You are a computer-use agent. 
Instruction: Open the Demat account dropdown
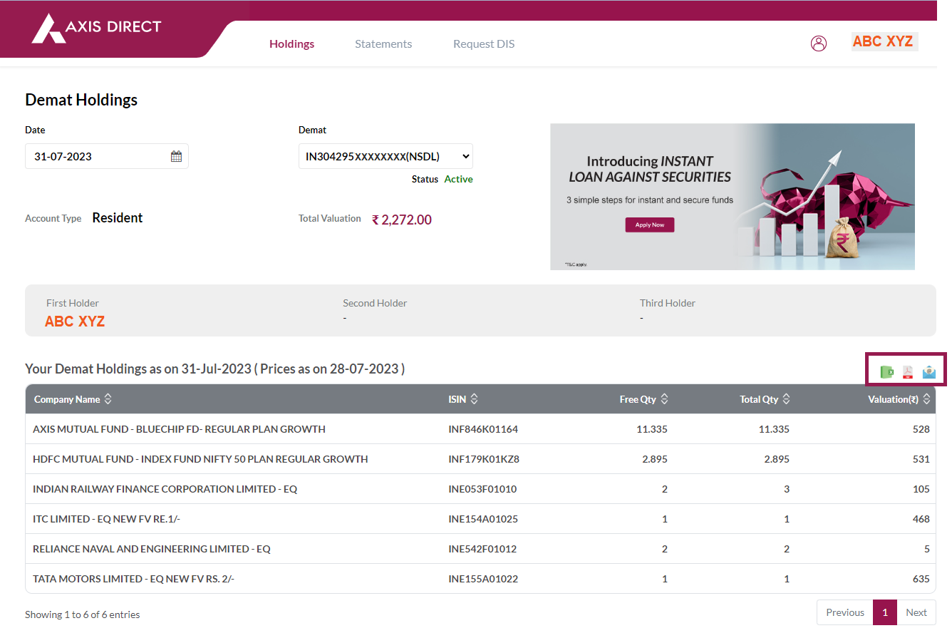point(386,156)
